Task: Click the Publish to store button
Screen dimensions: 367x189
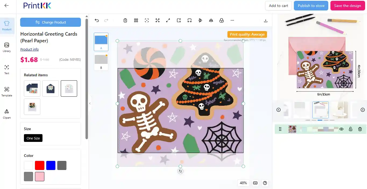Action: (x=311, y=5)
